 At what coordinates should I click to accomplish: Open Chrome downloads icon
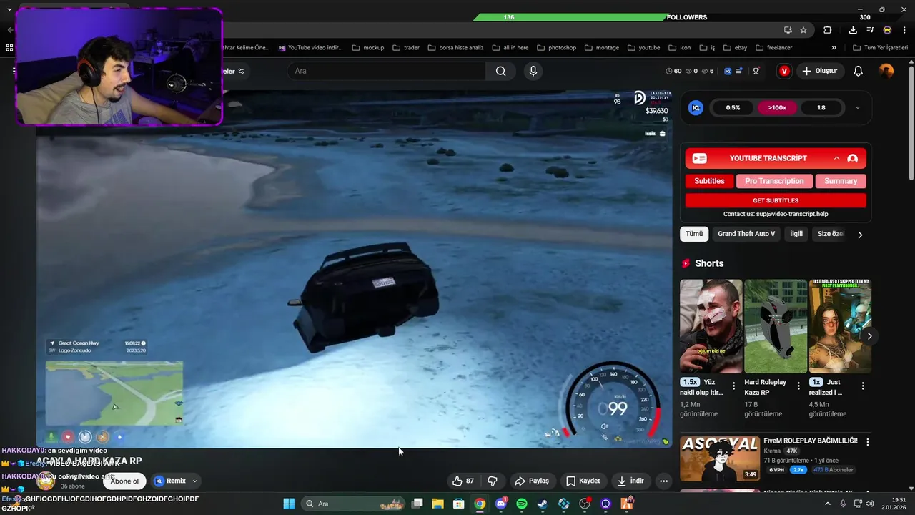(x=853, y=30)
